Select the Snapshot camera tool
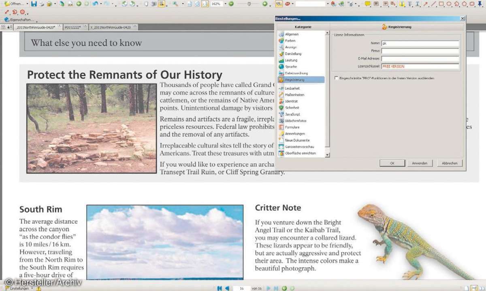This screenshot has height=291, width=486. [154, 4]
